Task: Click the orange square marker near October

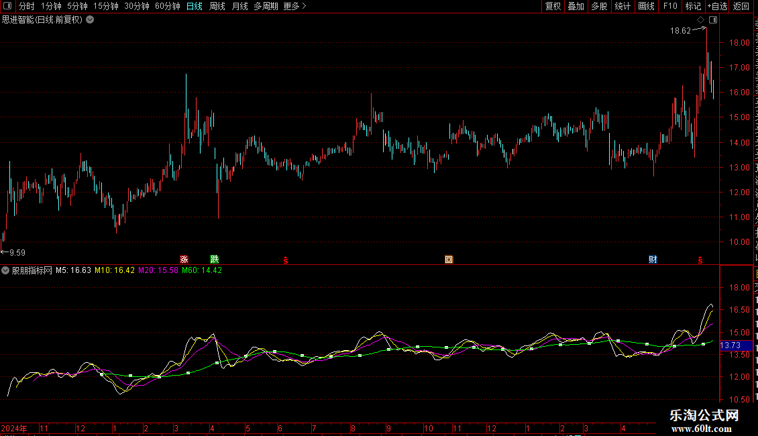Action: tap(449, 260)
